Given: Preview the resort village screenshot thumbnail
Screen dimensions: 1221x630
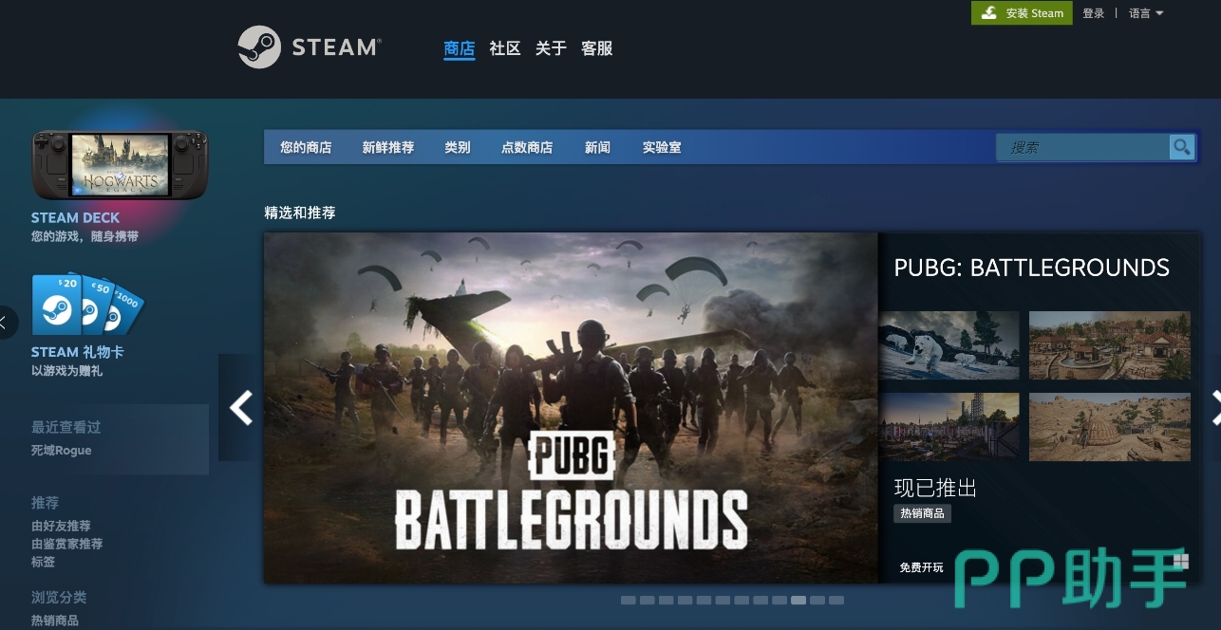Looking at the screenshot, I should pos(1110,345).
